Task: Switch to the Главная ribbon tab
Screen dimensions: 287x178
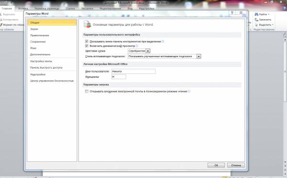Action: click(7, 9)
